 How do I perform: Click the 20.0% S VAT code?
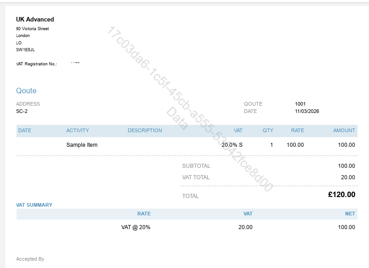232,145
